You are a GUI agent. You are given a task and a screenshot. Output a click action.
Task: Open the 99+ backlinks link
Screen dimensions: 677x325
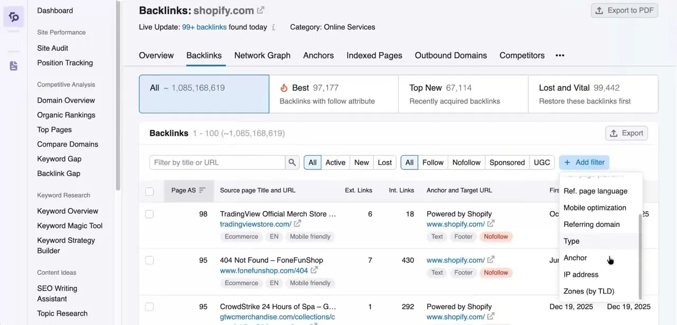(x=204, y=27)
